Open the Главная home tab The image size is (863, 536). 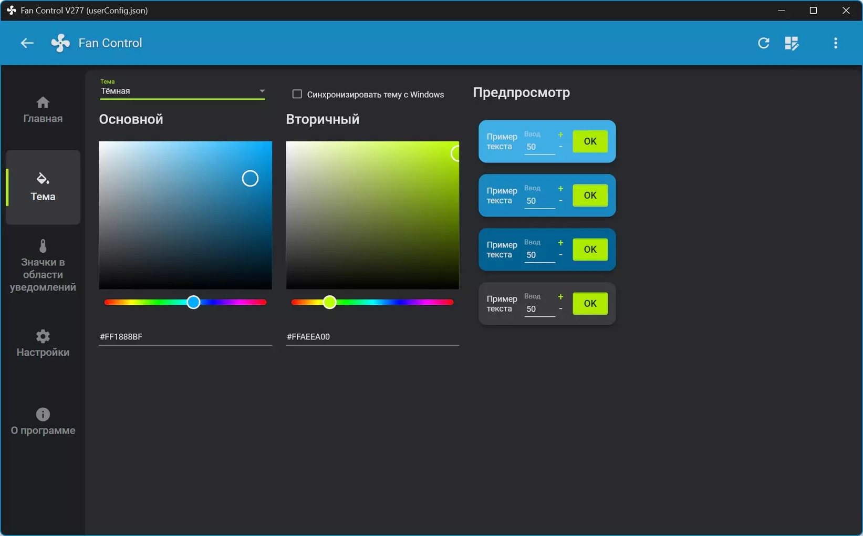tap(43, 110)
